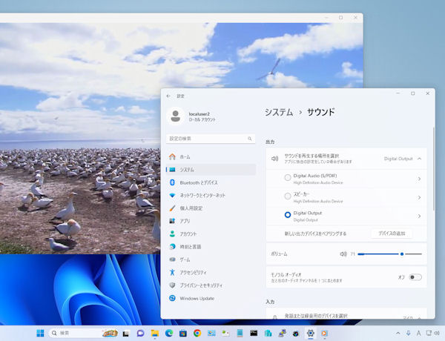445x341 pixels.
Task: Click the IME 'A' input indicator
Action: (418, 333)
